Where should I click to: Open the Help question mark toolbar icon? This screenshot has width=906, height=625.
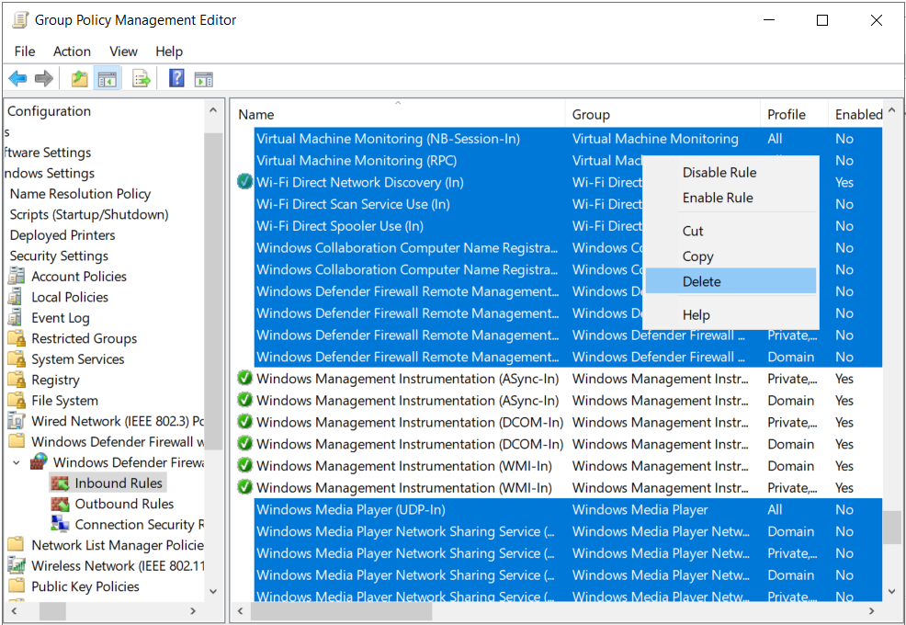click(176, 78)
